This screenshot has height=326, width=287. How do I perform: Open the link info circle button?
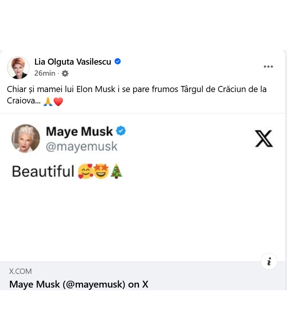269,261
